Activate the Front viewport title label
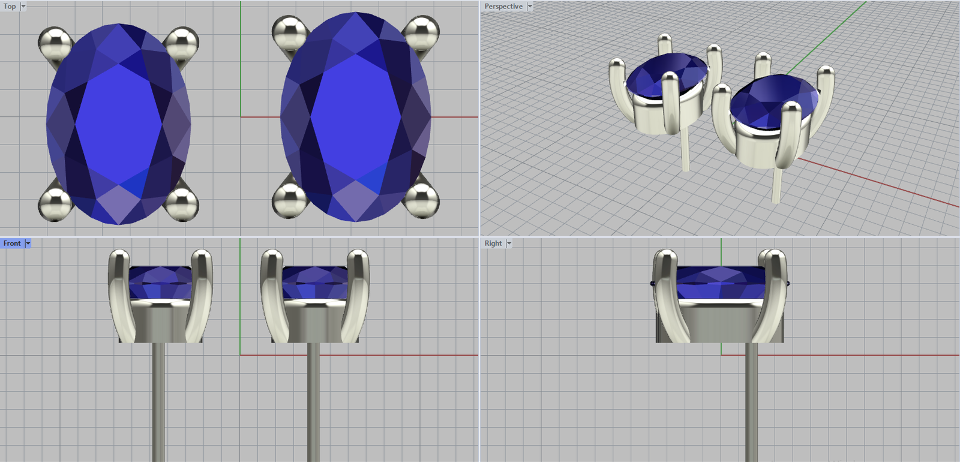Image resolution: width=960 pixels, height=463 pixels. coord(12,243)
